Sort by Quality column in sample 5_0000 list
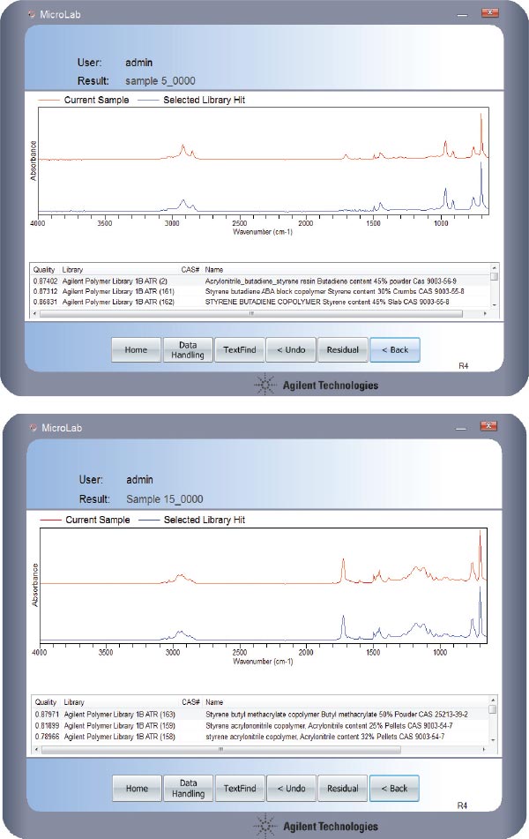 (x=44, y=269)
